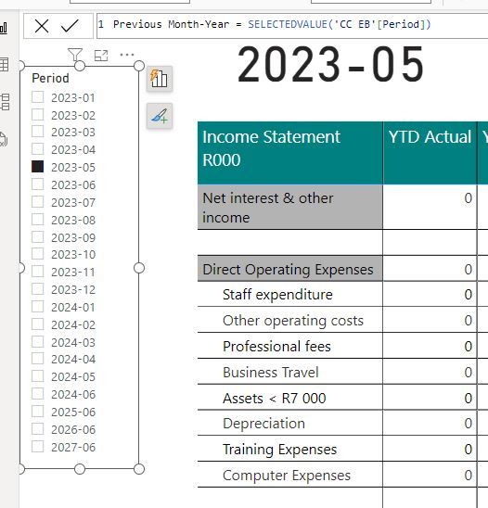Image resolution: width=488 pixels, height=508 pixels.
Task: Select the Assets < R7 000 row
Action: pyautogui.click(x=289, y=398)
